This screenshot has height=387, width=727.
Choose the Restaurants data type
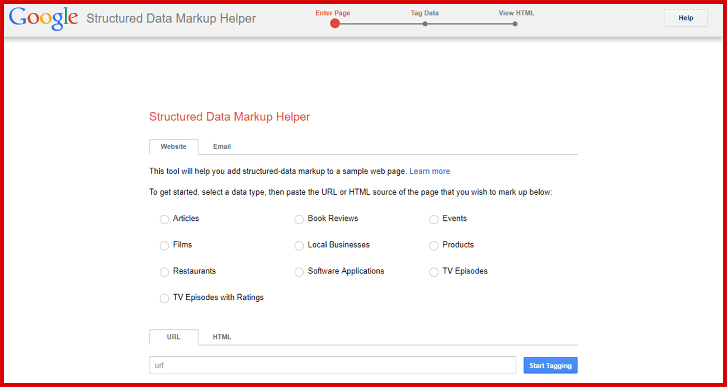pos(164,272)
